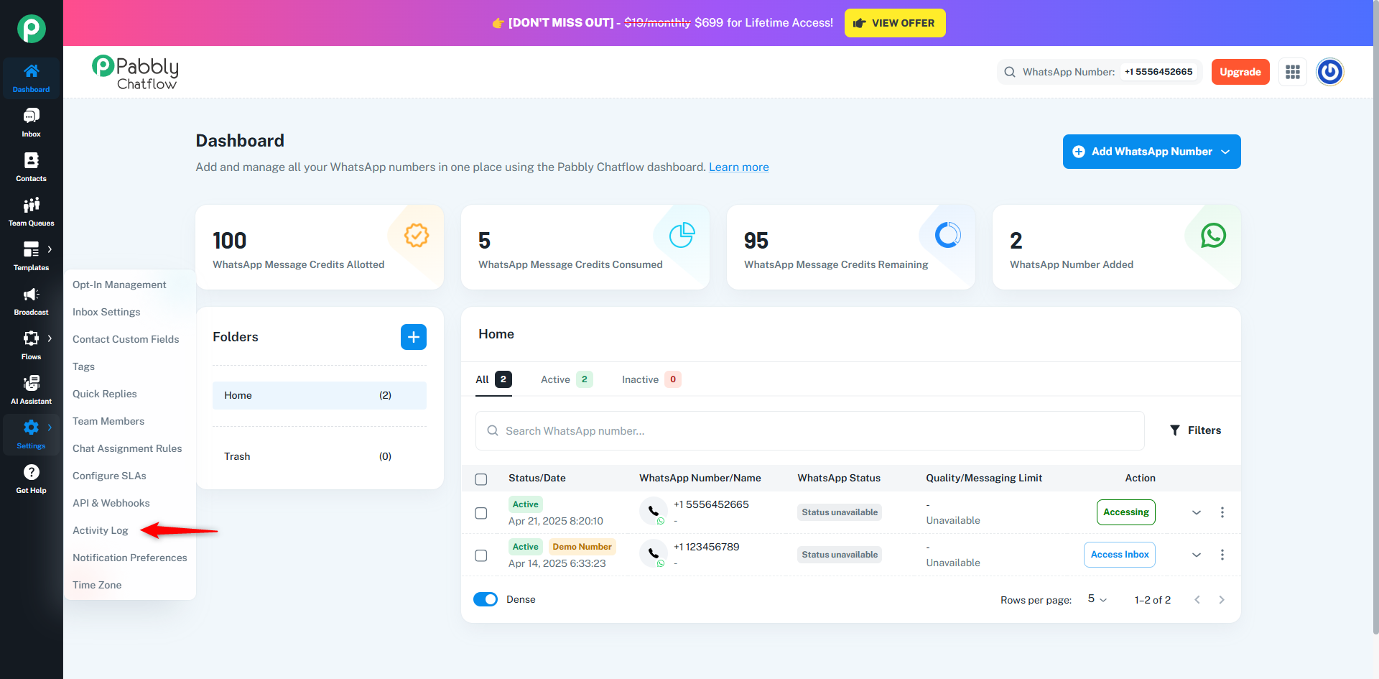Click the green Pabbly logo at top-left sidebar
1379x679 pixels.
click(32, 29)
